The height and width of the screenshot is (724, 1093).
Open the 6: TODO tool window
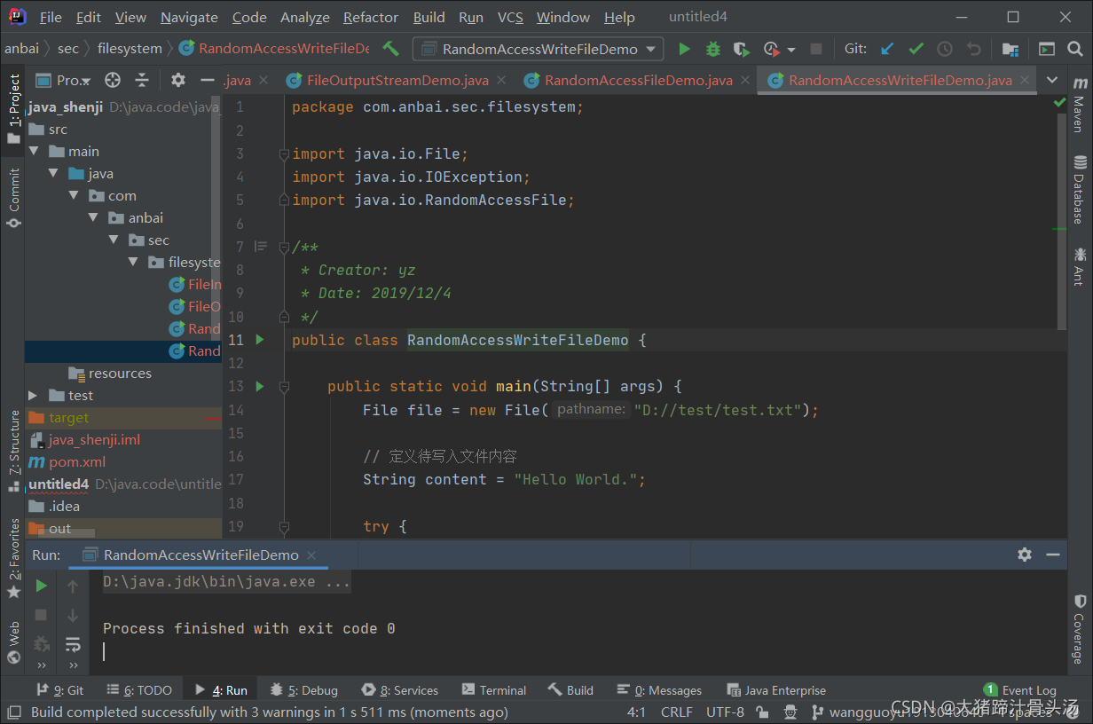coord(139,690)
